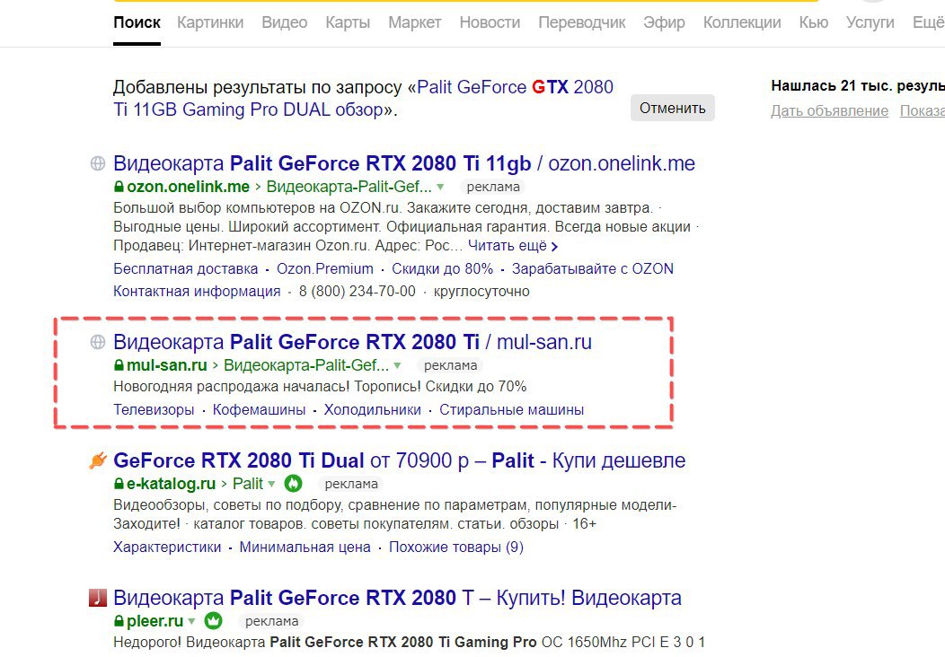Screen dimensions: 945x657
Task: Open the Телевизоры sitelink
Action: pyautogui.click(x=154, y=410)
